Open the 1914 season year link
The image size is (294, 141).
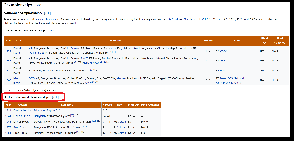tap(8, 110)
